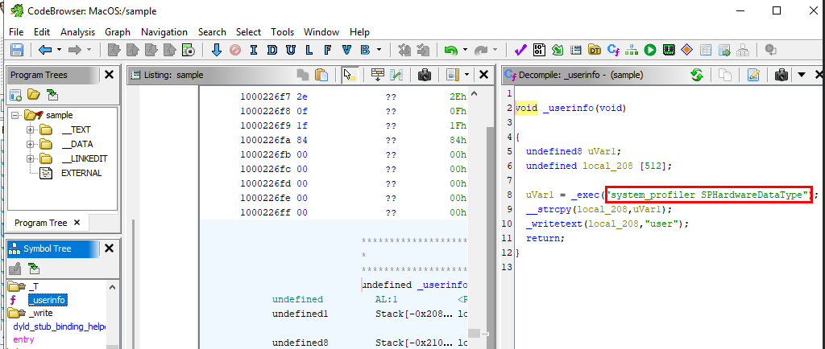Select dyld_stub_binding_helper in Symbol Tree
The height and width of the screenshot is (349, 825).
[60, 327]
